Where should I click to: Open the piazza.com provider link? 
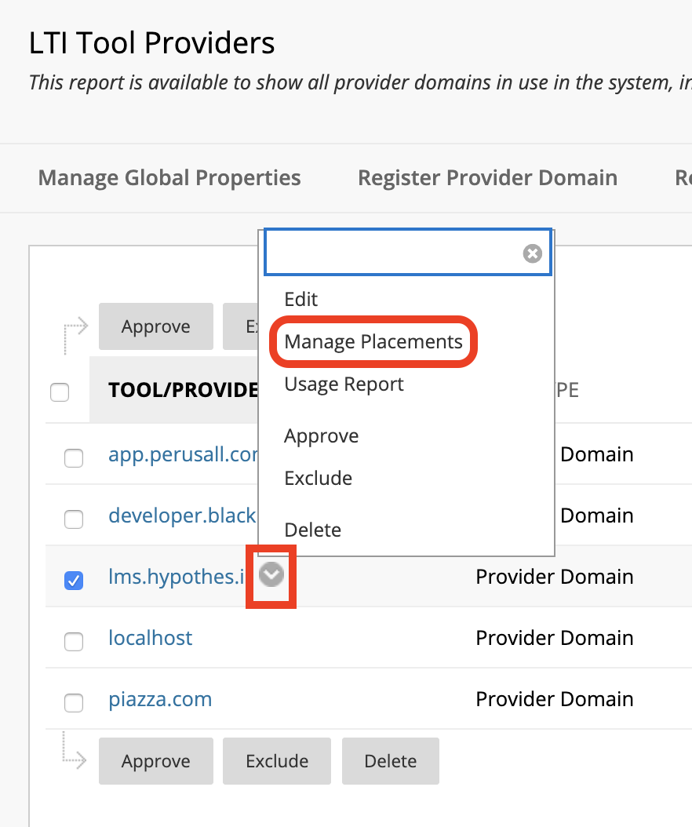(160, 699)
